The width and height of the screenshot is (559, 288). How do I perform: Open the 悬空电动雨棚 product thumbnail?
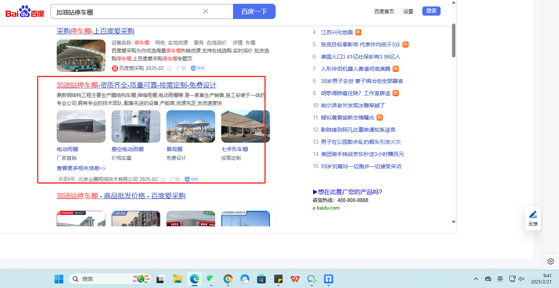pos(136,126)
